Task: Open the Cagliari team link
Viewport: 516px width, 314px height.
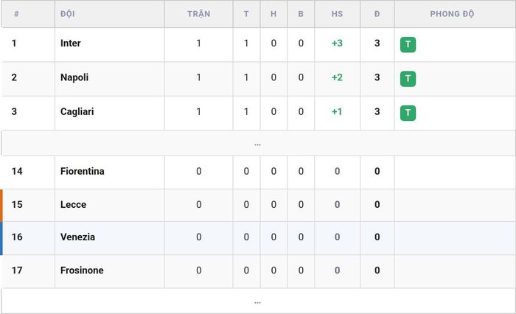Action: click(77, 111)
